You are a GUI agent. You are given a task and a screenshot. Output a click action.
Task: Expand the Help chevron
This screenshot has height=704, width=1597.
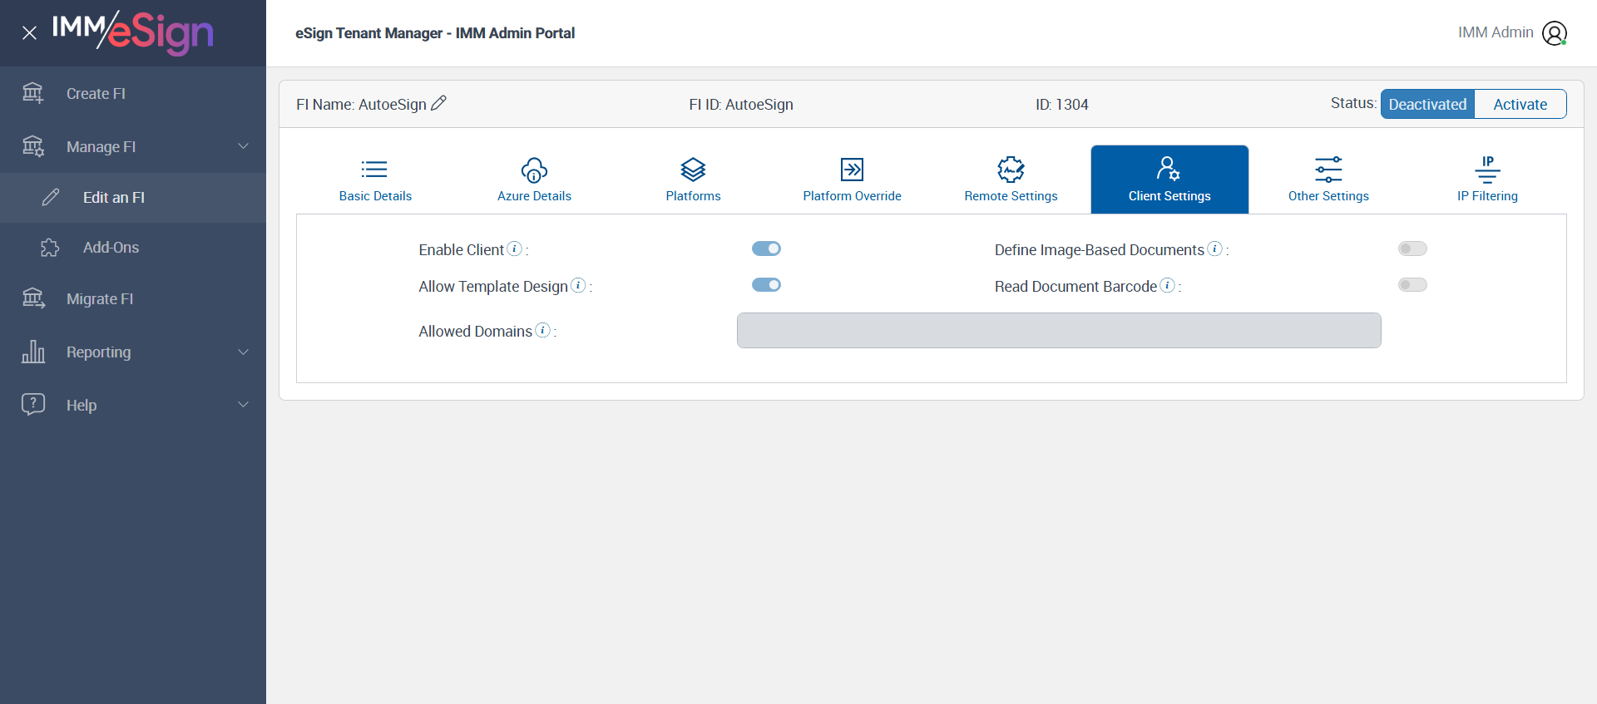[x=244, y=405]
